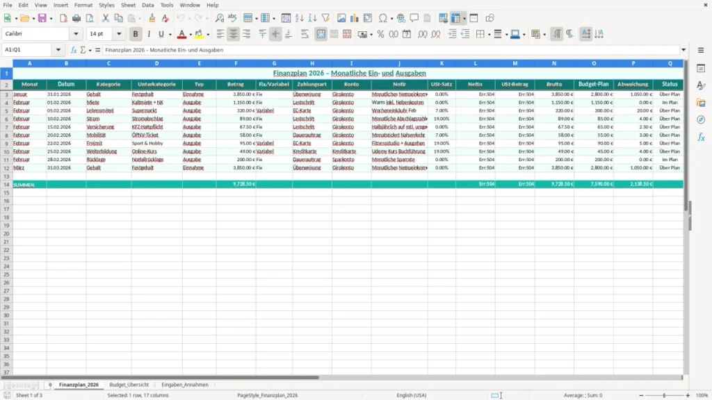Click the zoom in plus button
The width and height of the screenshot is (712, 400).
click(688, 395)
